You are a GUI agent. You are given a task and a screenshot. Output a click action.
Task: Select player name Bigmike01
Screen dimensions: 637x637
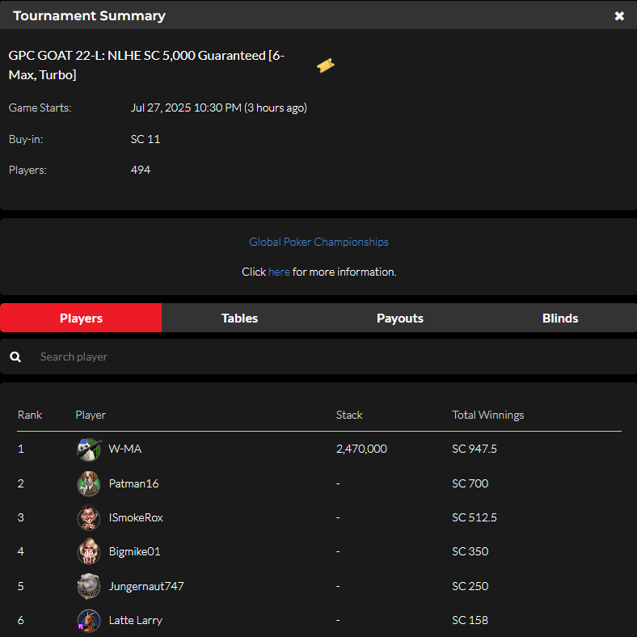[134, 551]
